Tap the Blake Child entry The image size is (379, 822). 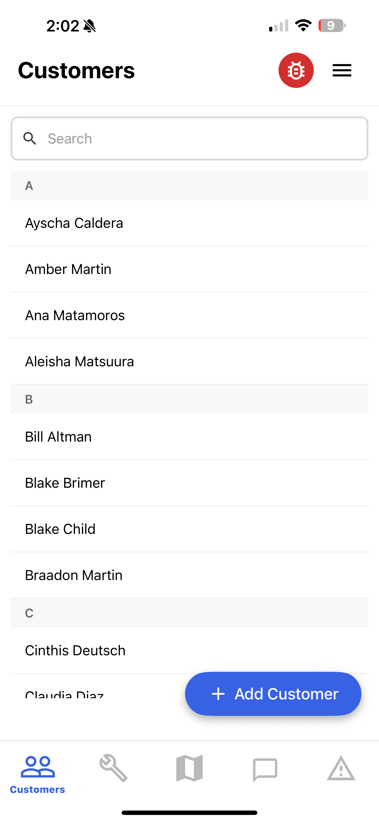(x=60, y=529)
